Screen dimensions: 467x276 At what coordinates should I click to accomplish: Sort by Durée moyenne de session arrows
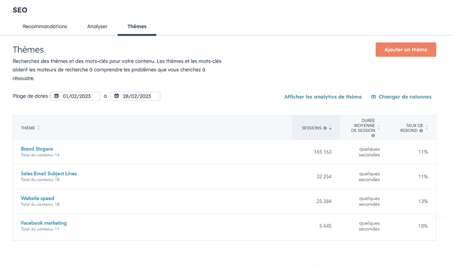coord(378,128)
